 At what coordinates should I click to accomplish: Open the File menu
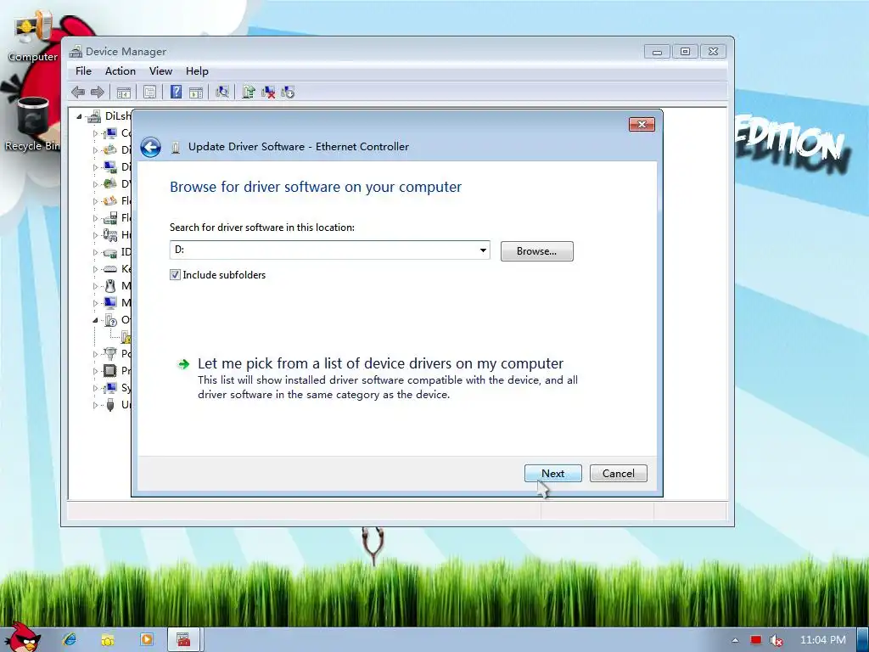84,71
